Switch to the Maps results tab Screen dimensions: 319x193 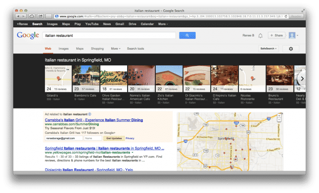[80, 48]
